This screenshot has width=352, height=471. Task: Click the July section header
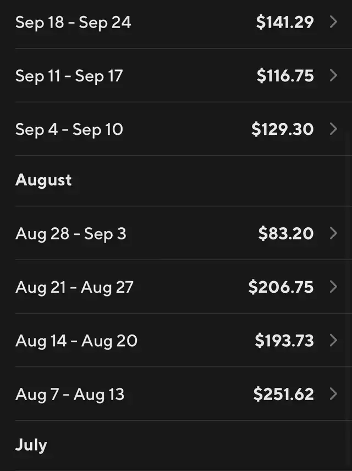(31, 445)
